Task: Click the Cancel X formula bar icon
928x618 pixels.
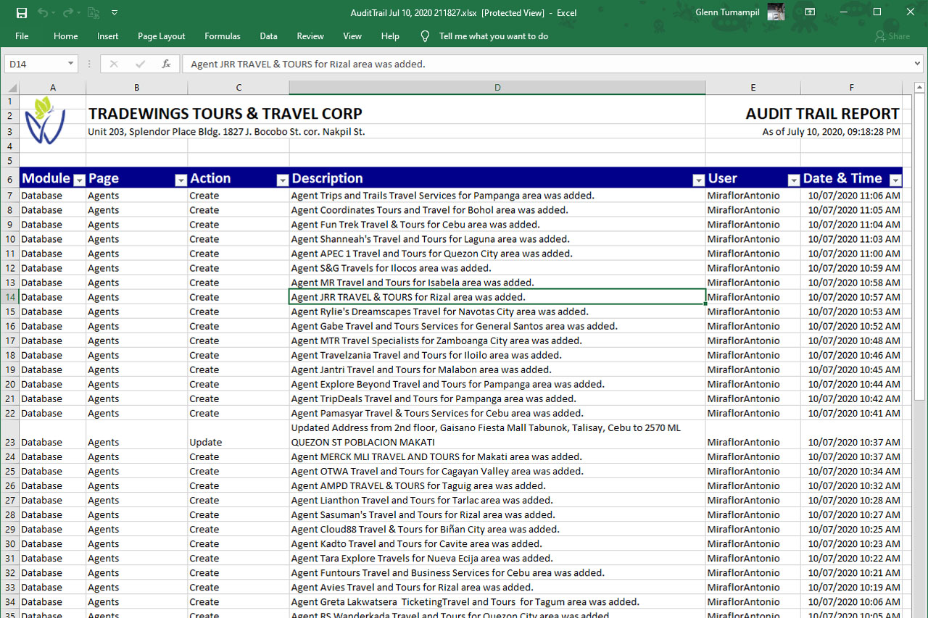Action: pos(113,64)
